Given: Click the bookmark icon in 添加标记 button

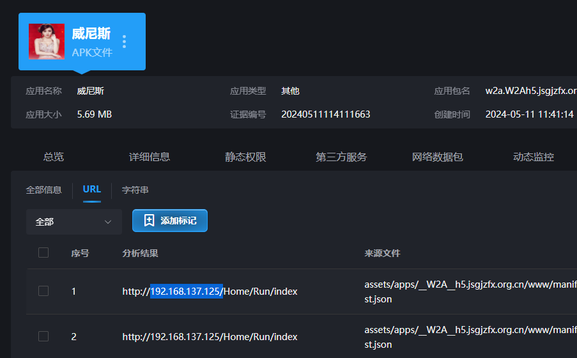Looking at the screenshot, I should (x=150, y=221).
